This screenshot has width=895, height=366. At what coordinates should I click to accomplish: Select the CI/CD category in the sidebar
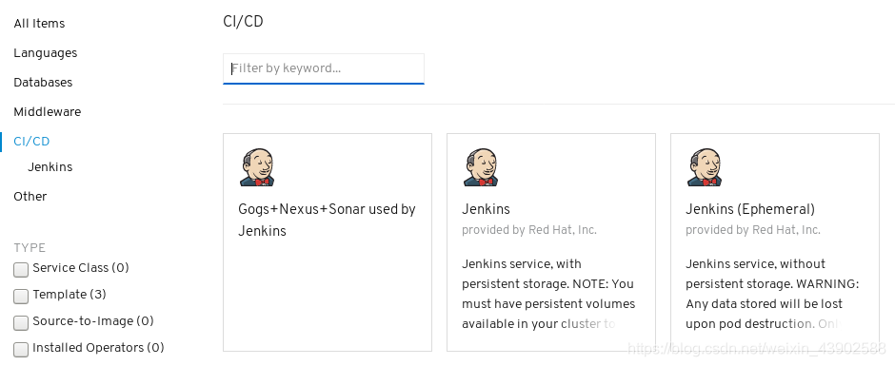[x=32, y=142]
